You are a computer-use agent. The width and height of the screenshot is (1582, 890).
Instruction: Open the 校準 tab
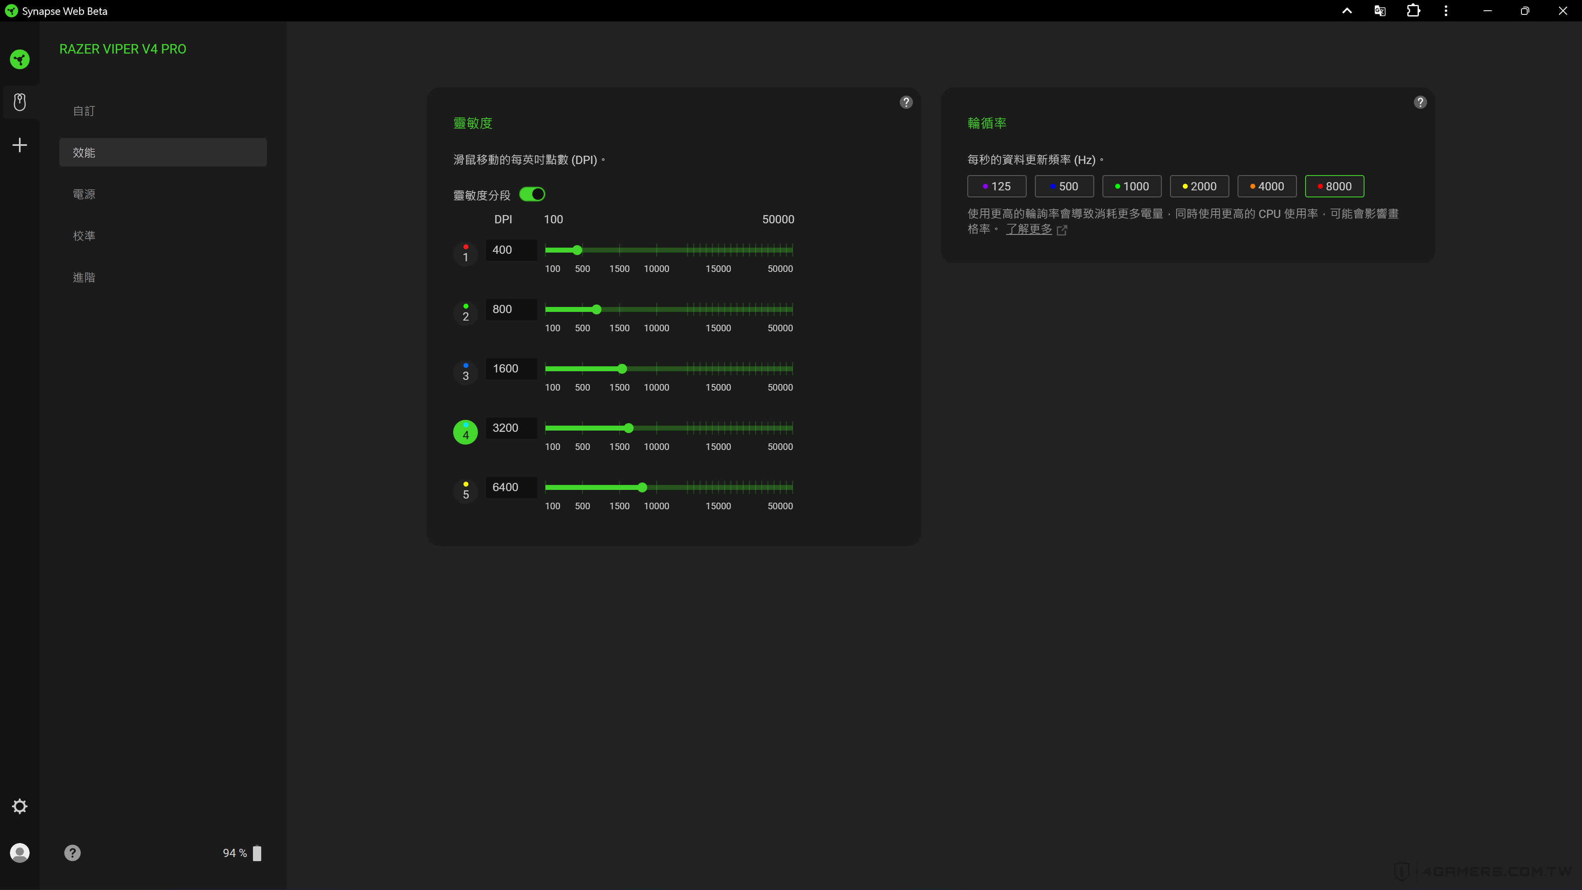pyautogui.click(x=163, y=236)
